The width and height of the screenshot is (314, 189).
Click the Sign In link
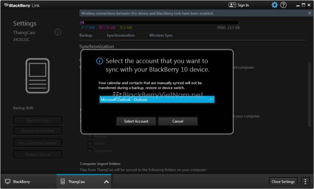(243, 5)
